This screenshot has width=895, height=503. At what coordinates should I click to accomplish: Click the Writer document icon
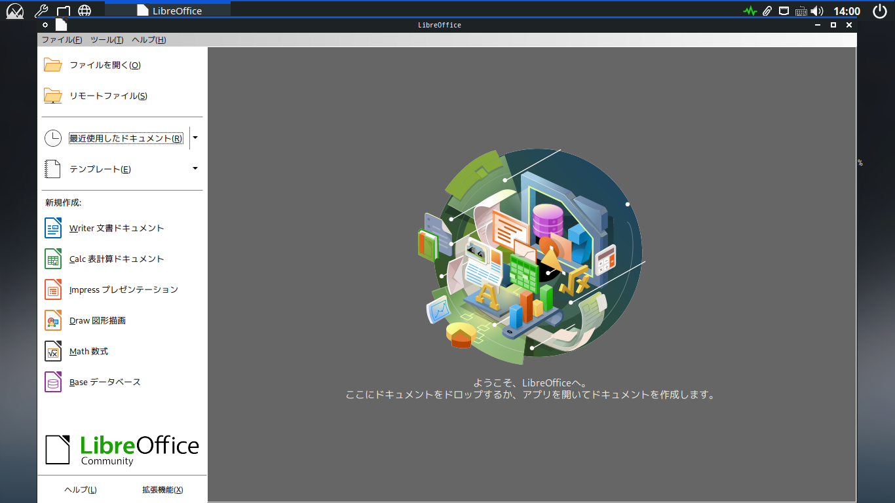(53, 228)
